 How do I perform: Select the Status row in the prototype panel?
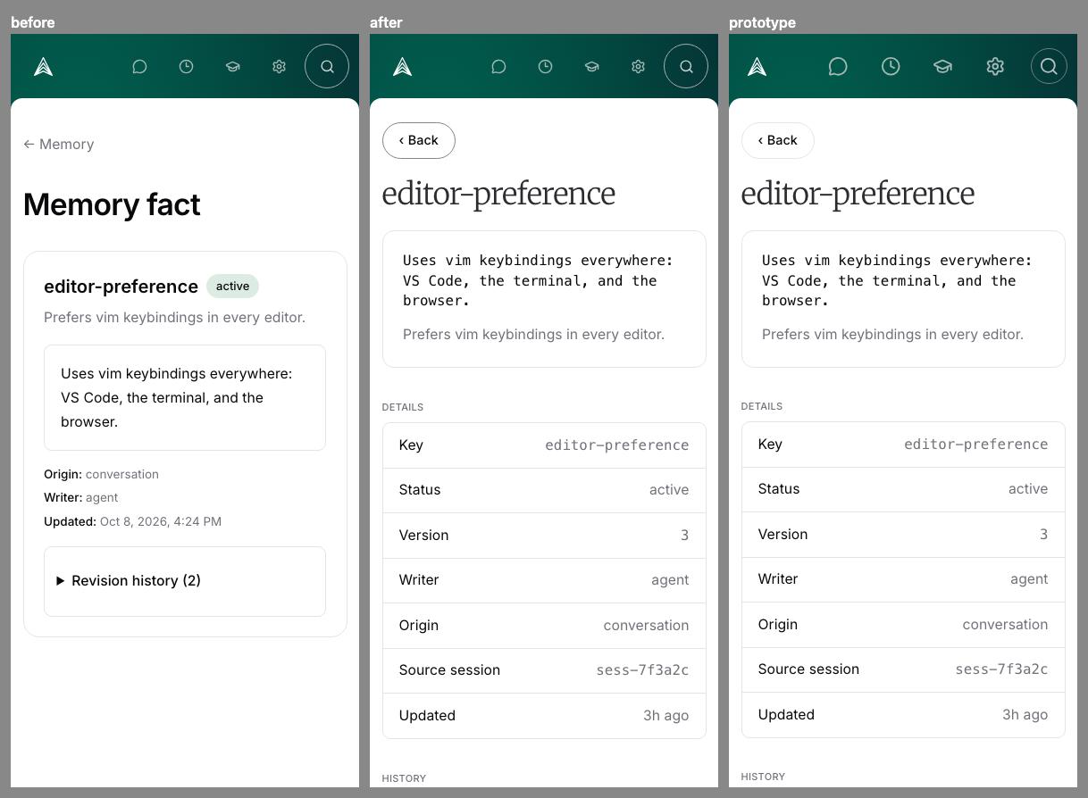(x=903, y=489)
